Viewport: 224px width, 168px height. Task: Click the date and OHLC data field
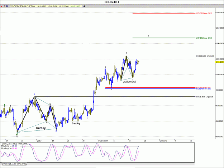click(46, 6)
